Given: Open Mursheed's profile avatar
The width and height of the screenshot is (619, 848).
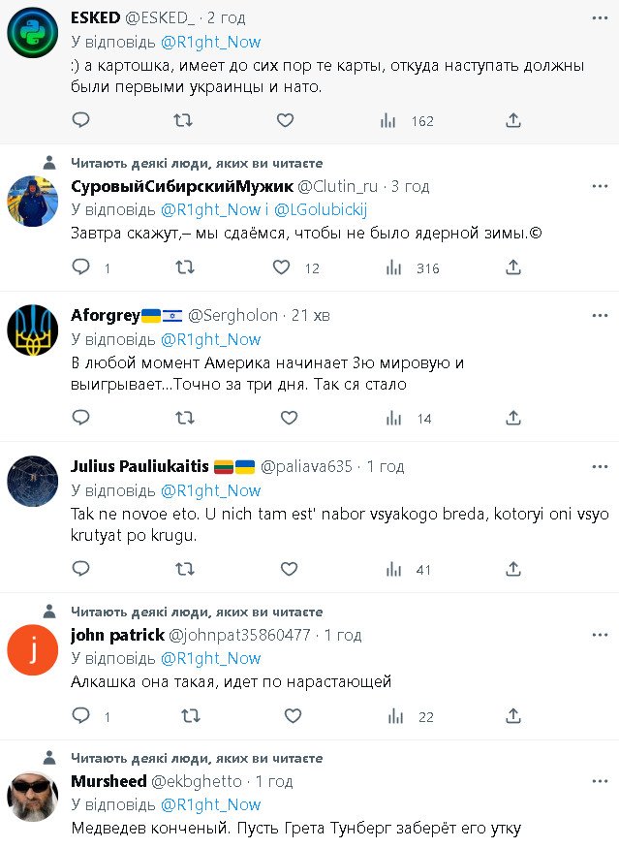Looking at the screenshot, I should [x=33, y=799].
